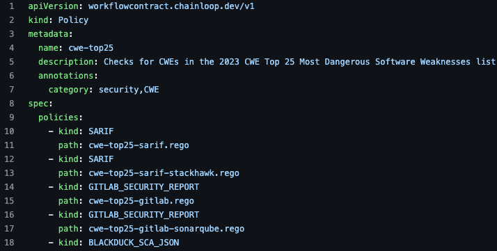Click the spec key on line 8
The width and height of the screenshot is (497, 251).
click(x=38, y=104)
